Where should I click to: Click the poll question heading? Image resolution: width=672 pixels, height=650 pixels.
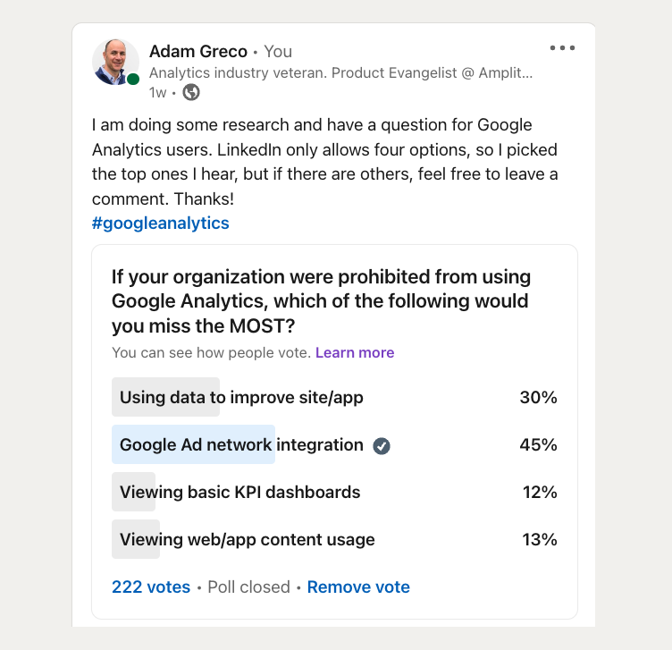pyautogui.click(x=321, y=301)
